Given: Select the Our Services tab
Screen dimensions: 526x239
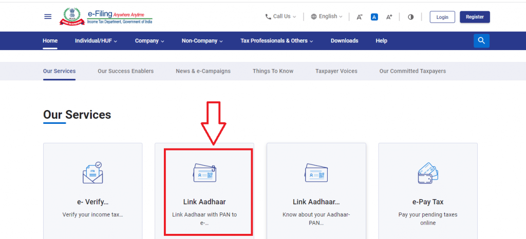Looking at the screenshot, I should click(60, 71).
